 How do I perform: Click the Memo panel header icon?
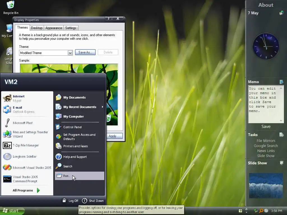(281, 82)
